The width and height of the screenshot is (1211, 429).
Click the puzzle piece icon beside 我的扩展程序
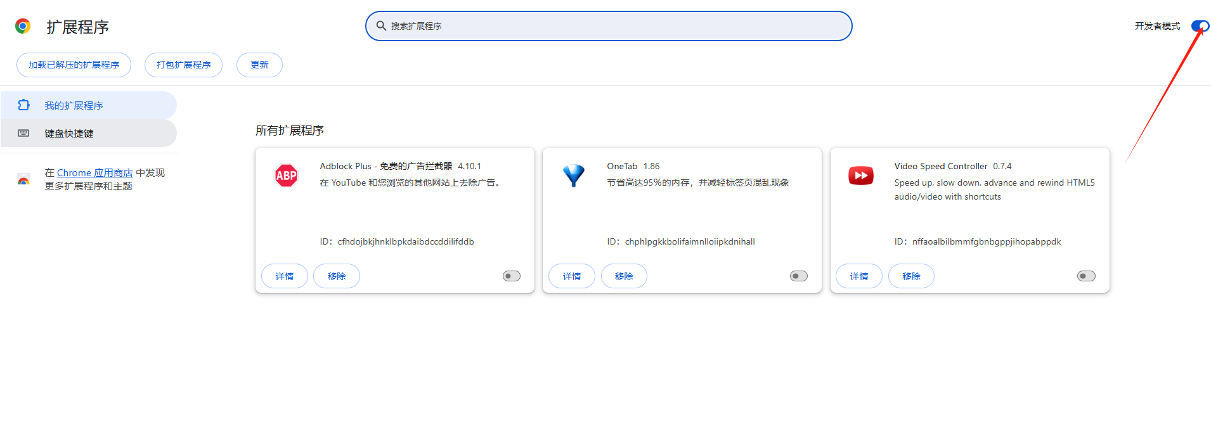point(23,105)
